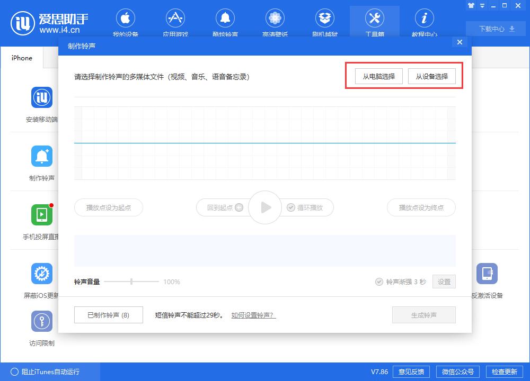Viewport: 530px width, 381px height.
Task: Switch to the iPhone tab
Action: coord(21,58)
